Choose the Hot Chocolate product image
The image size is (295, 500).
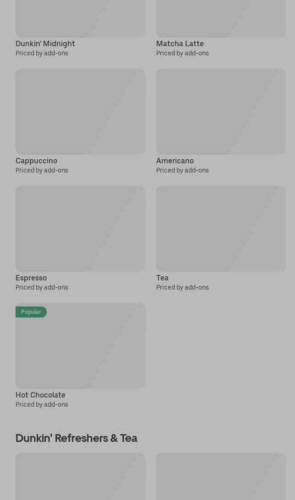(x=80, y=346)
